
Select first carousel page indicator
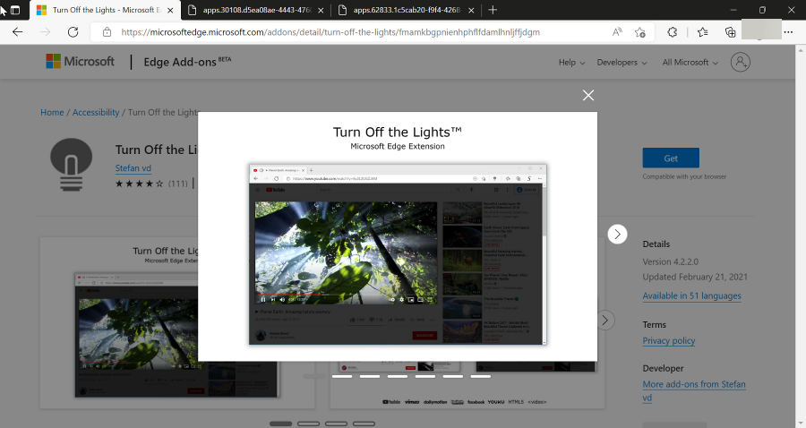pos(280,424)
